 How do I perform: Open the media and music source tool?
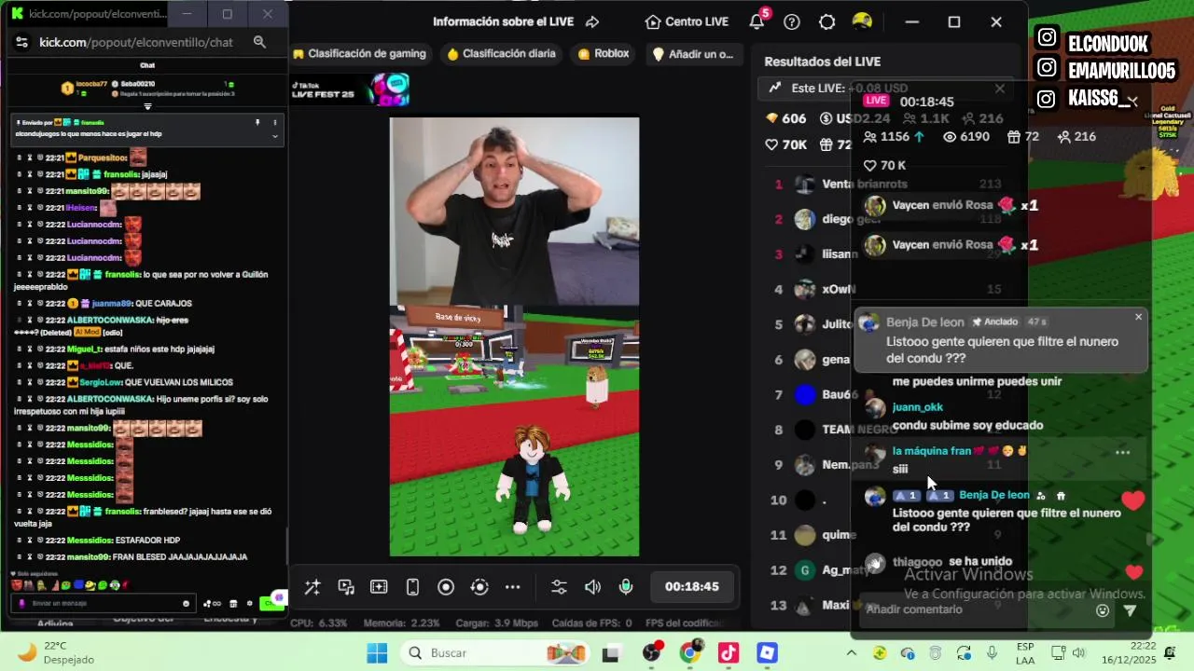tap(346, 587)
